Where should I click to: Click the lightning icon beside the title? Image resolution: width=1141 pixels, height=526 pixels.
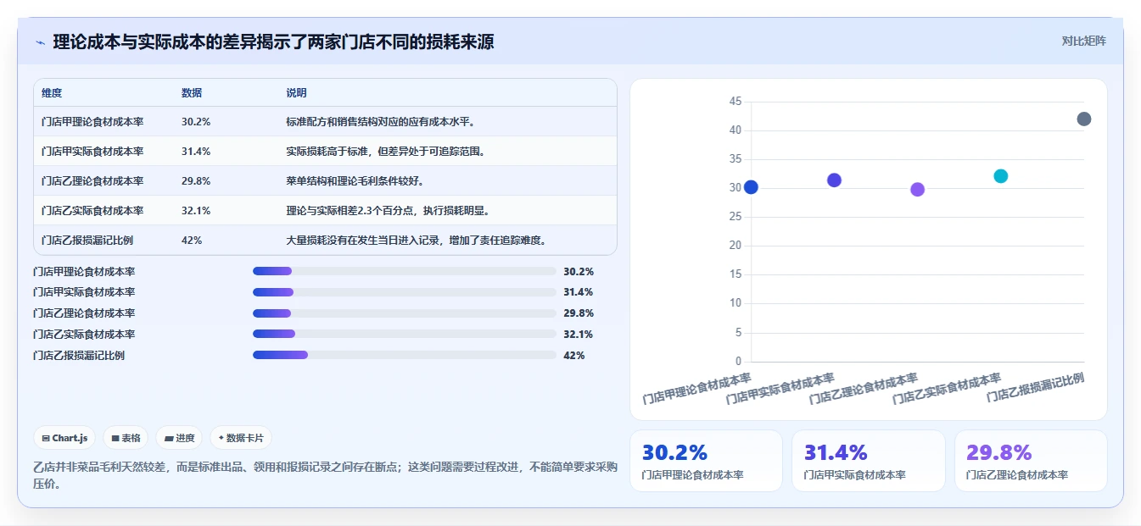[40, 42]
